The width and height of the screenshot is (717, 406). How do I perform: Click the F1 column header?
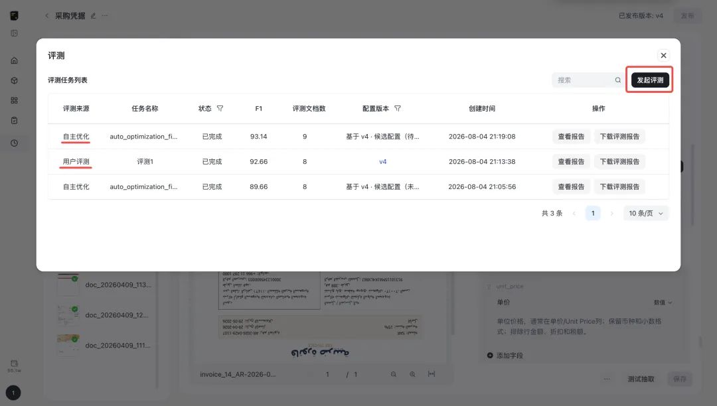(259, 108)
